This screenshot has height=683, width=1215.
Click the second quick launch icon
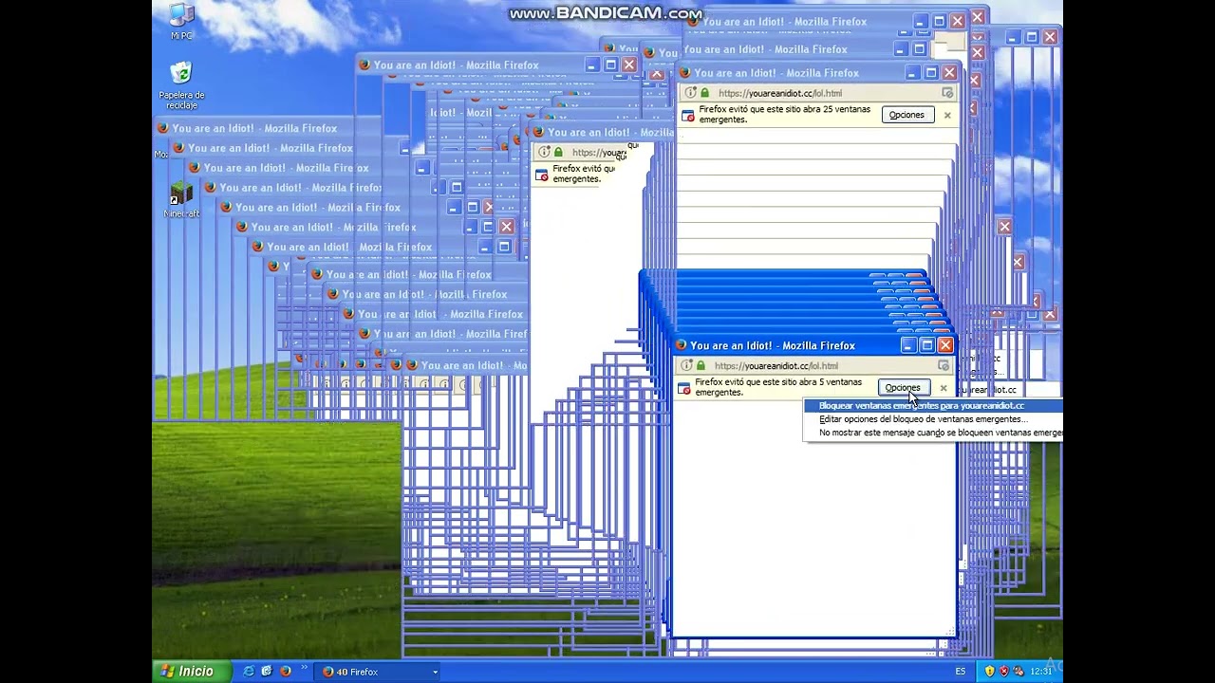click(267, 672)
